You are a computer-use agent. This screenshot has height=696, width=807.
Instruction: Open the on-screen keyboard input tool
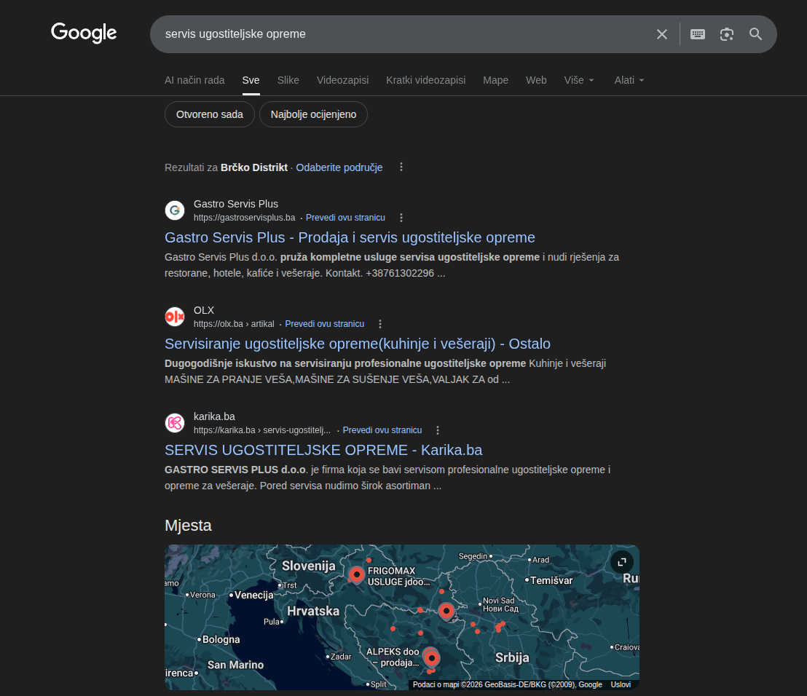[x=697, y=34]
